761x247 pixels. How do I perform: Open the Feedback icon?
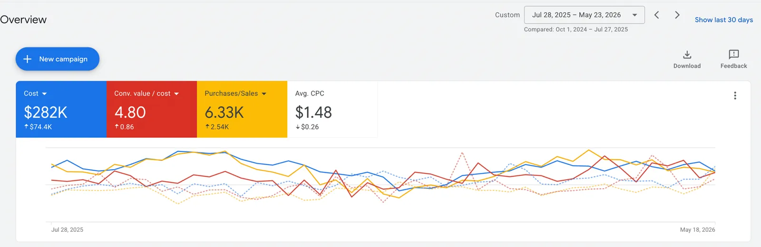coord(733,54)
